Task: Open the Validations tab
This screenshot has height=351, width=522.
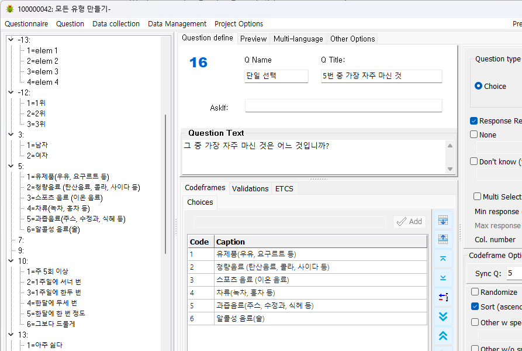Action: click(250, 188)
